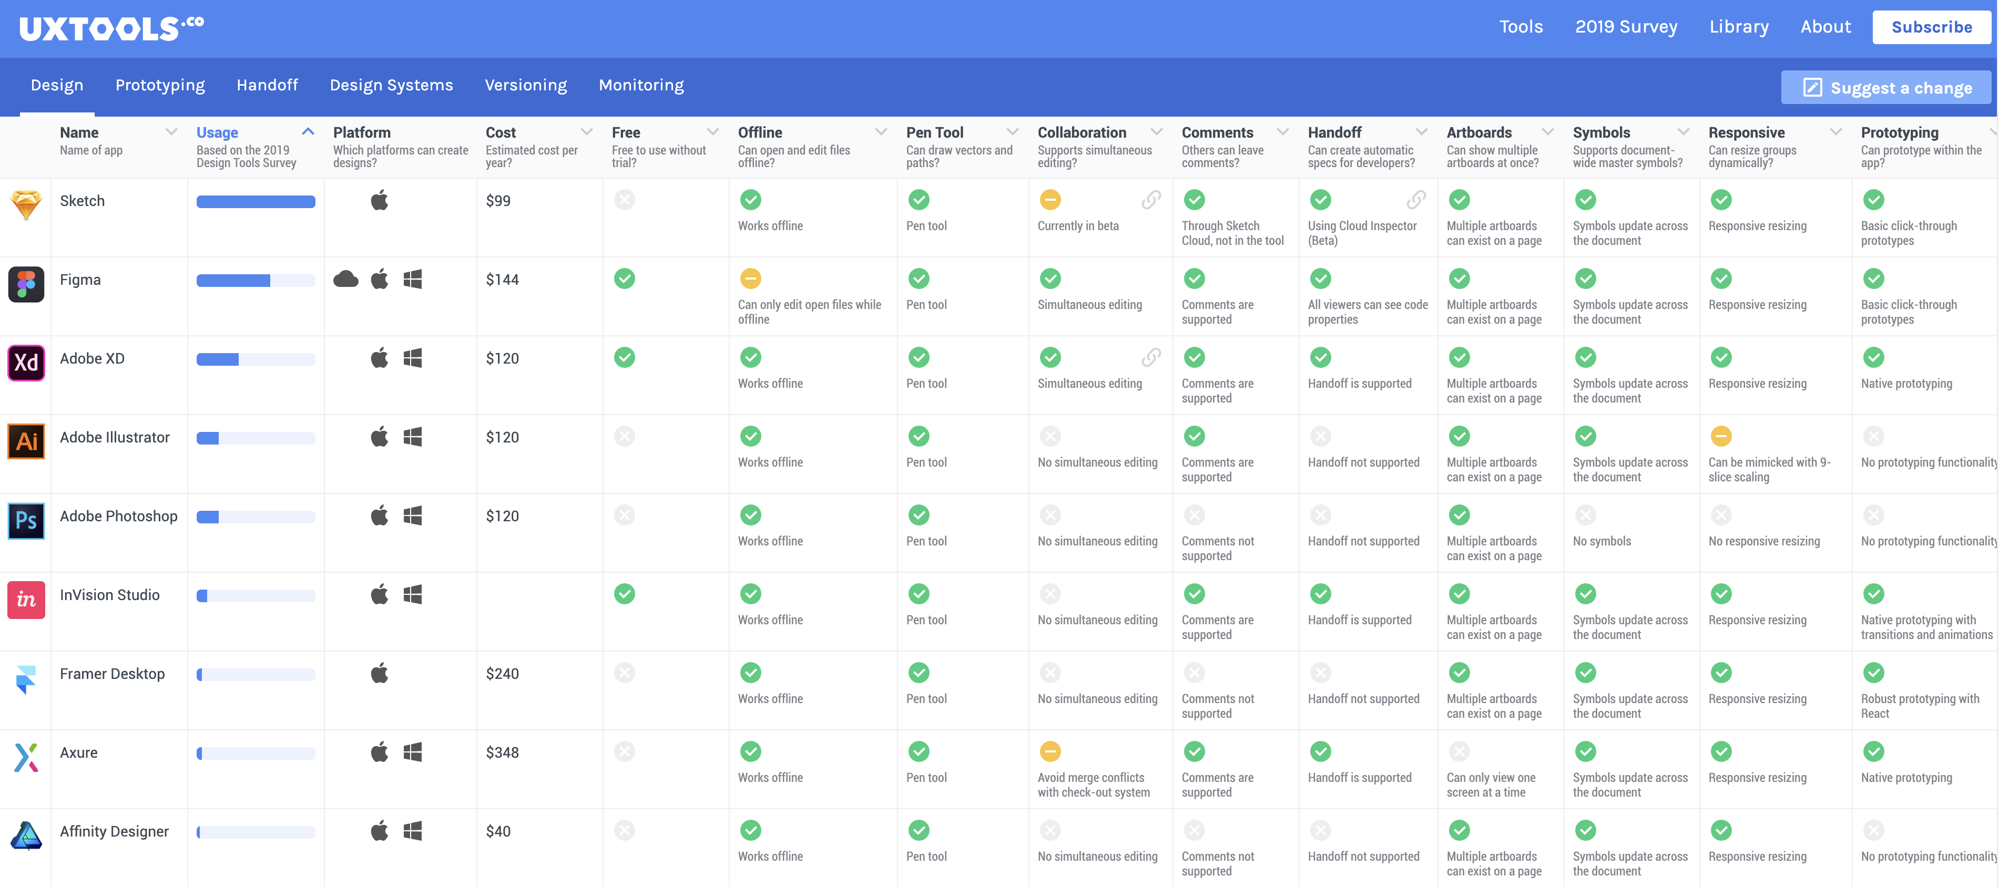Click Figma's green Free checkmark
Screen dimensions: 1999x887
click(x=625, y=279)
